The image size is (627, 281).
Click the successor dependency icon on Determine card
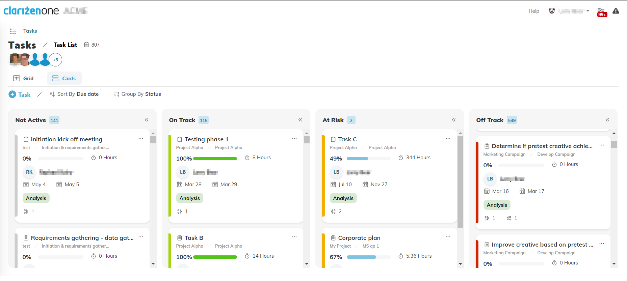tap(509, 218)
